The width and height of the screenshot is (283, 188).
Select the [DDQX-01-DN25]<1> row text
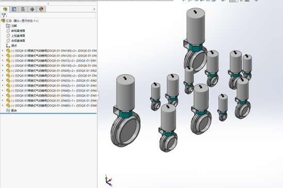pyautogui.click(x=54, y=81)
